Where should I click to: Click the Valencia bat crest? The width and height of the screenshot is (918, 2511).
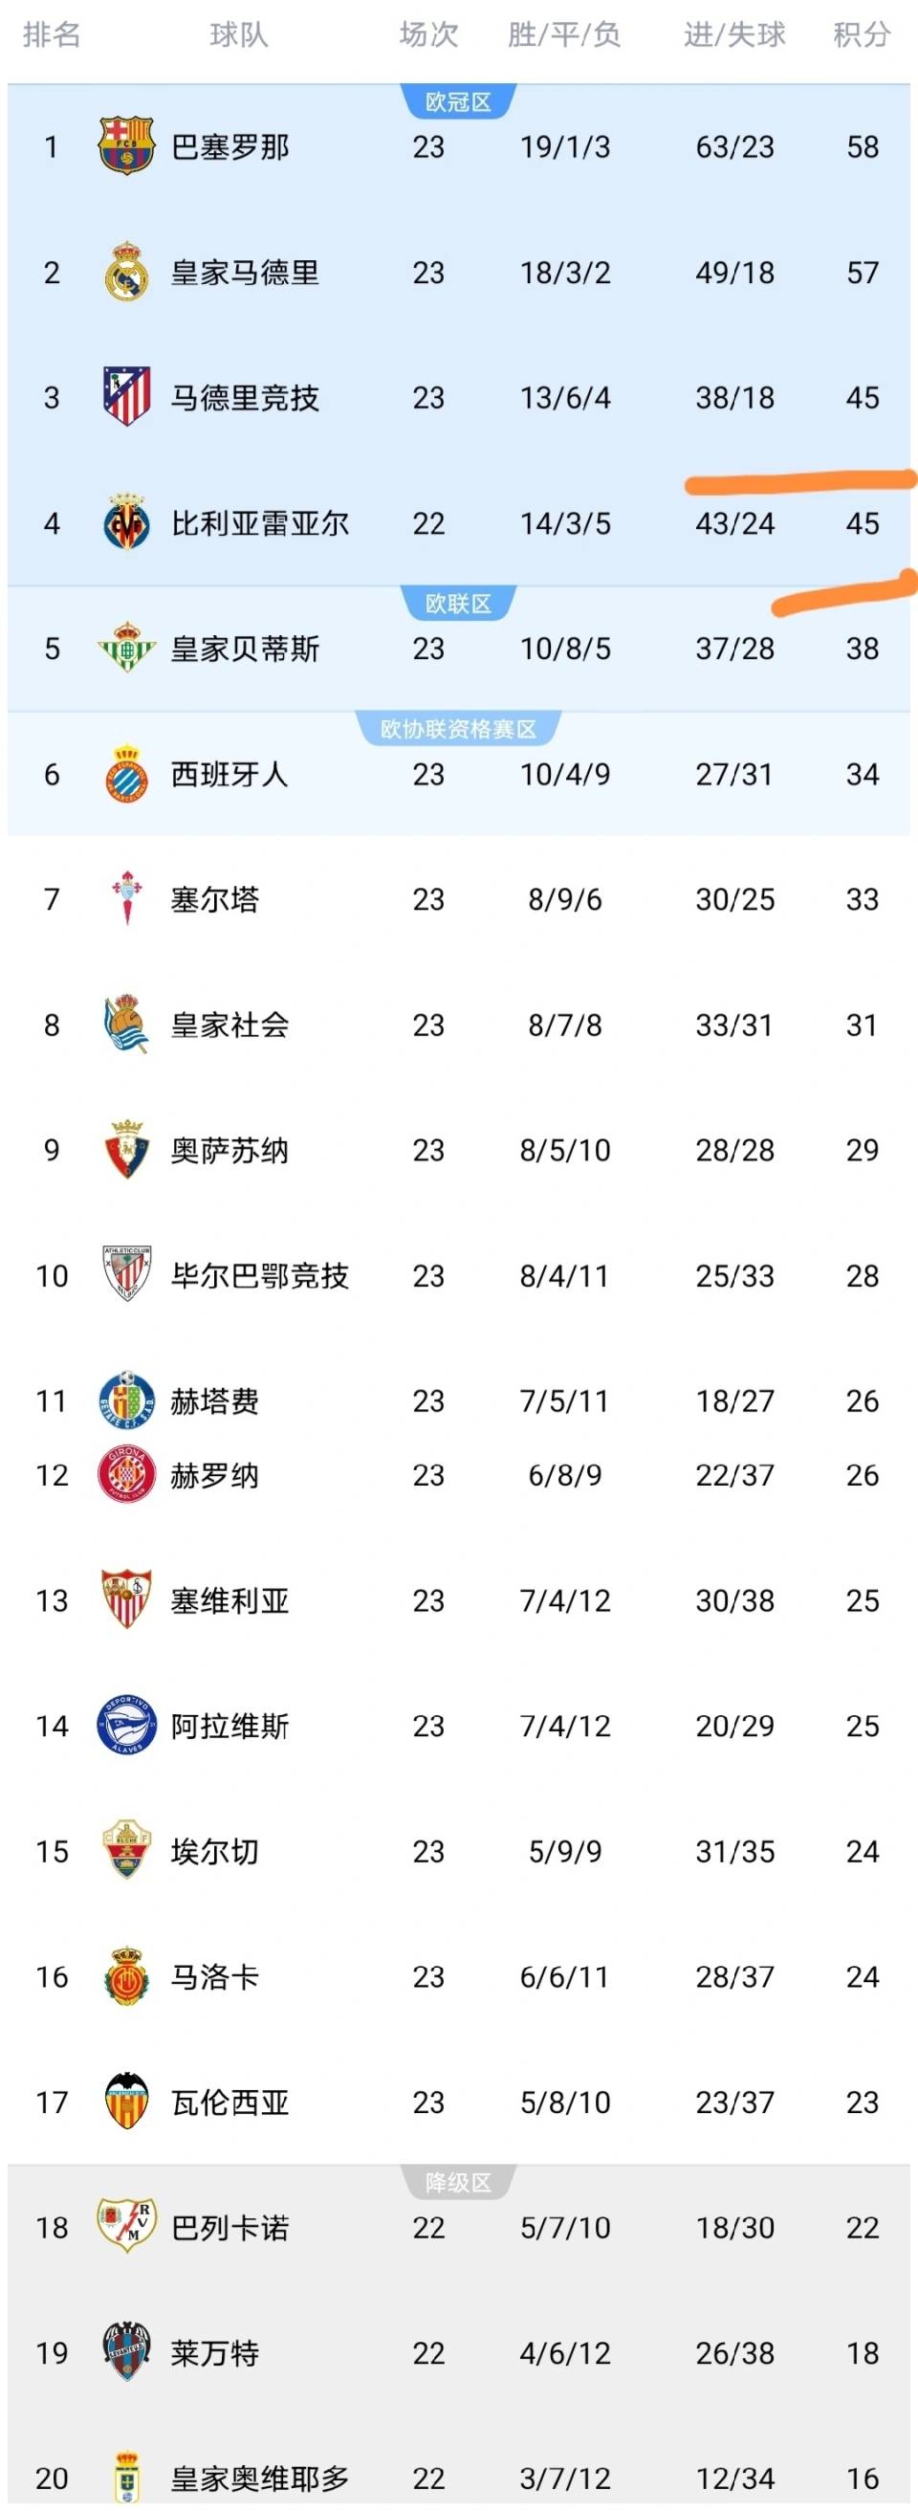126,2102
